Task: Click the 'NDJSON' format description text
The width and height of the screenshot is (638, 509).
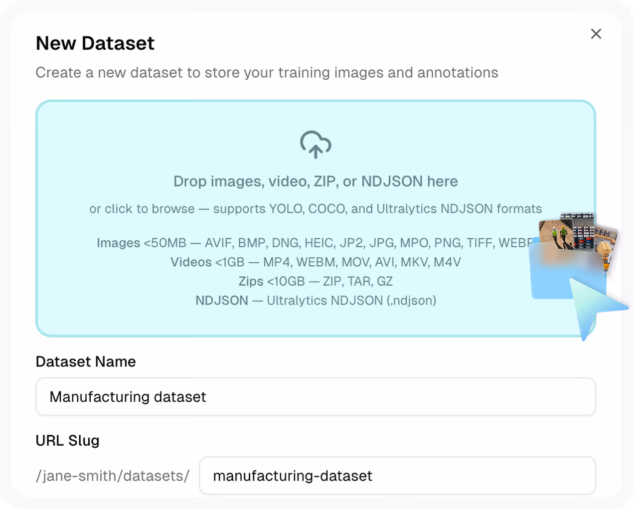Action: pos(316,300)
